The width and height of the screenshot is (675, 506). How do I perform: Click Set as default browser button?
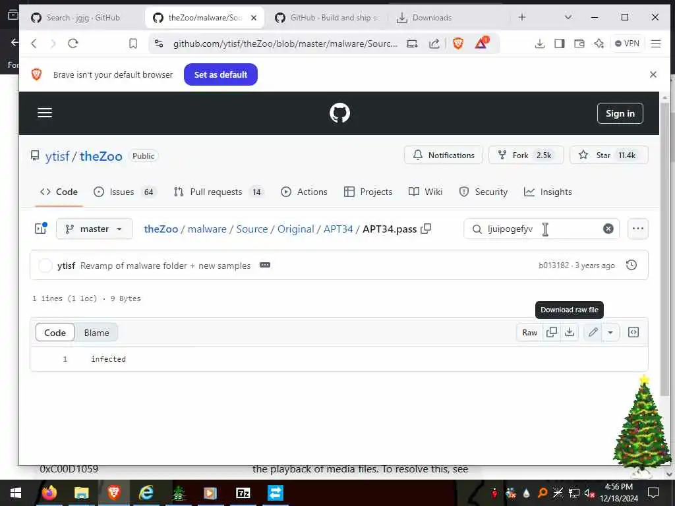point(220,74)
